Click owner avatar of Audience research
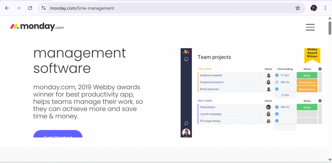The height and width of the screenshot is (163, 332). pos(268,75)
